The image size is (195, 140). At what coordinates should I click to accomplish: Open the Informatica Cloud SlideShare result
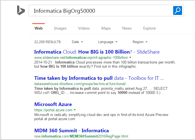tap(97, 52)
